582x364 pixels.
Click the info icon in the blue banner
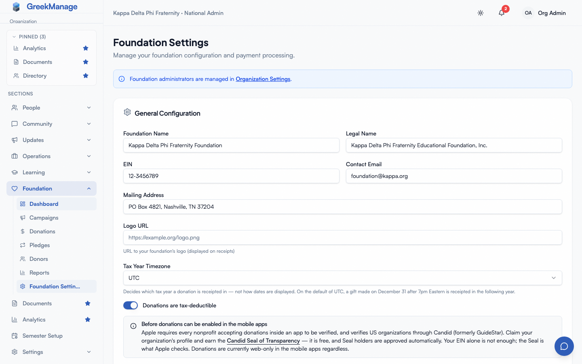click(122, 79)
